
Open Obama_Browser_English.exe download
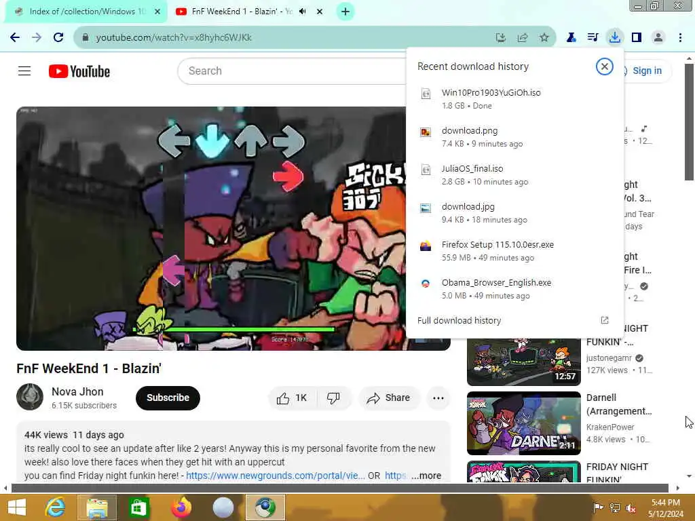coord(514,289)
